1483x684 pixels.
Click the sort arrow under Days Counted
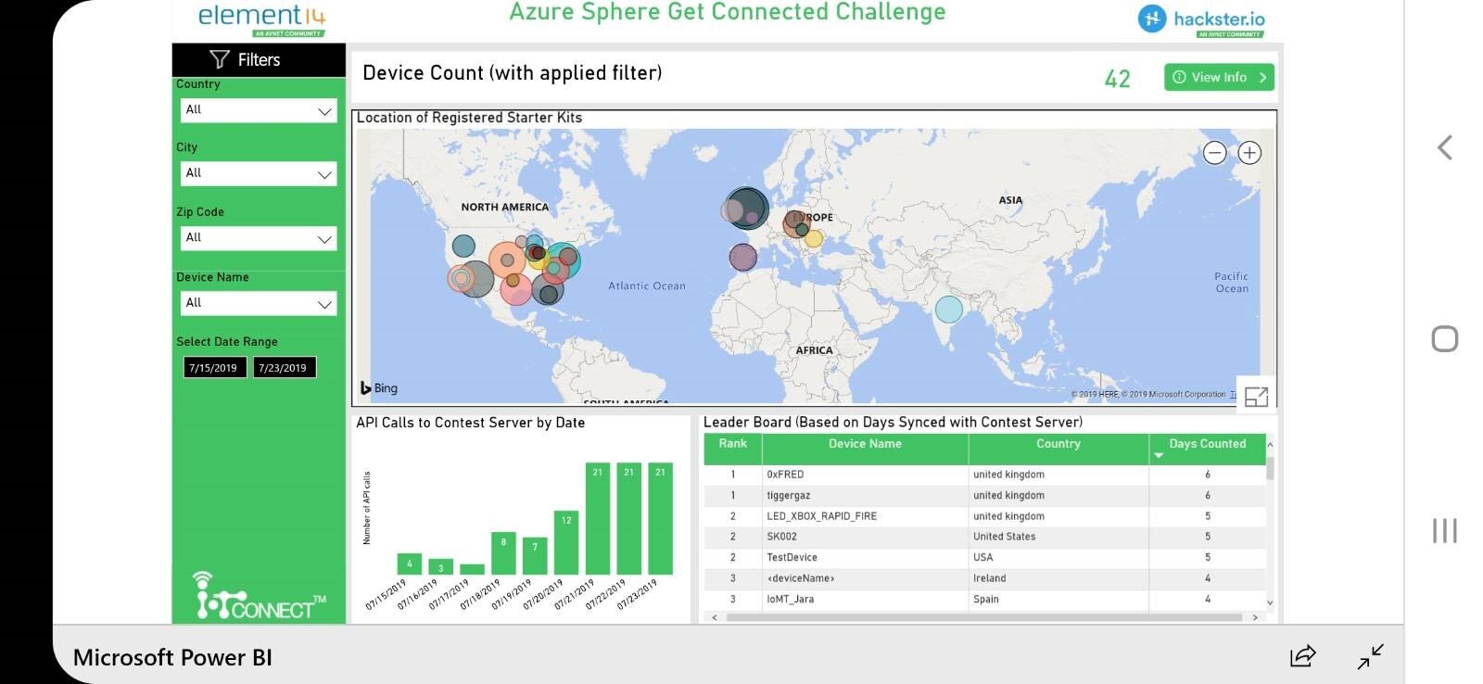1158,456
